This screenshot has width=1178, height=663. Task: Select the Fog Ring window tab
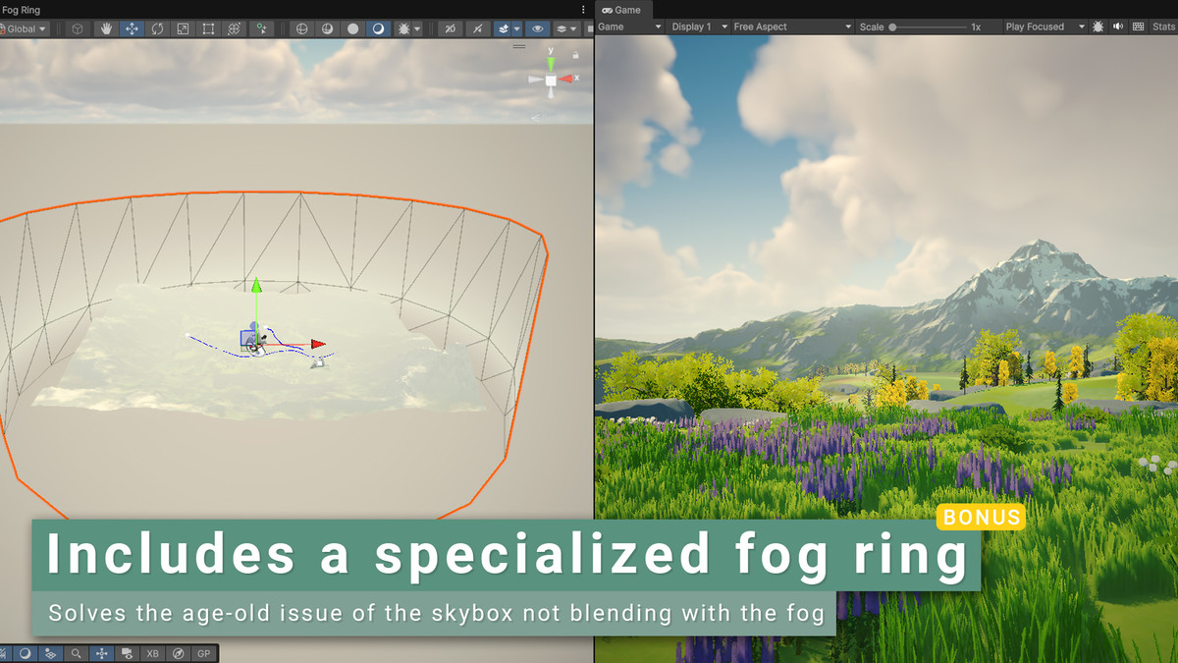point(21,10)
